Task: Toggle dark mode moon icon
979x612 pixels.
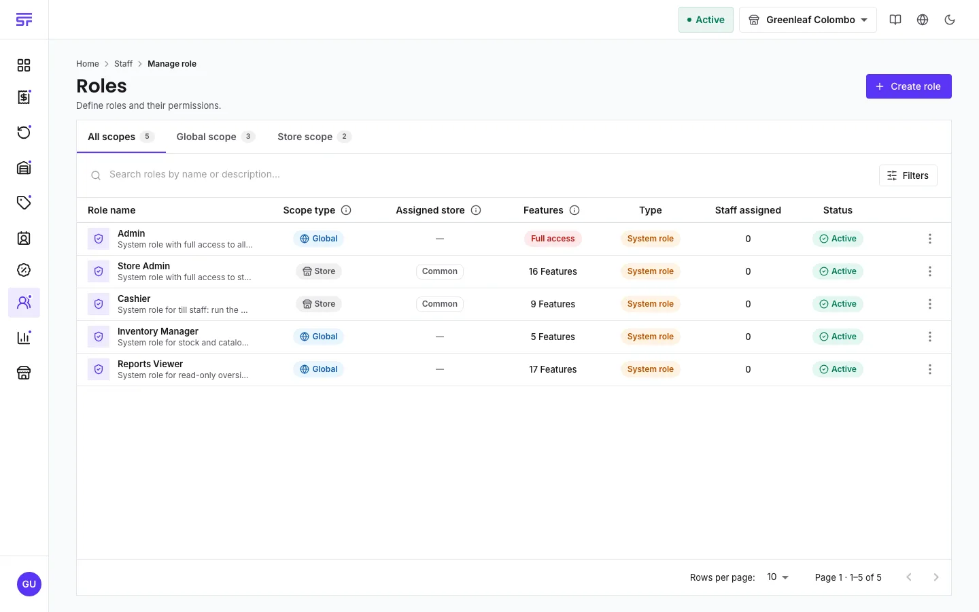Action: pyautogui.click(x=950, y=20)
